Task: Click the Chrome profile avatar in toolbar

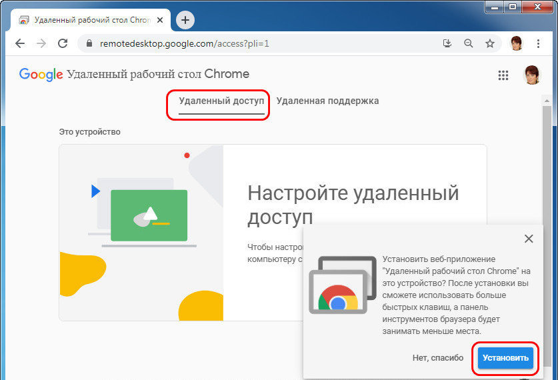Action: (x=517, y=44)
